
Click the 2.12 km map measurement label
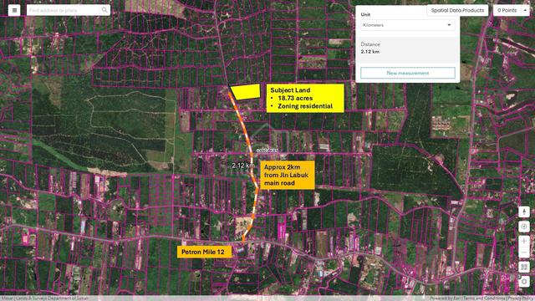click(x=243, y=166)
